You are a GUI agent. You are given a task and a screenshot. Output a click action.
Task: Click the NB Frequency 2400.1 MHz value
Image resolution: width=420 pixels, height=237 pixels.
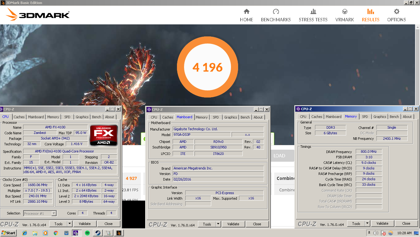(392, 139)
